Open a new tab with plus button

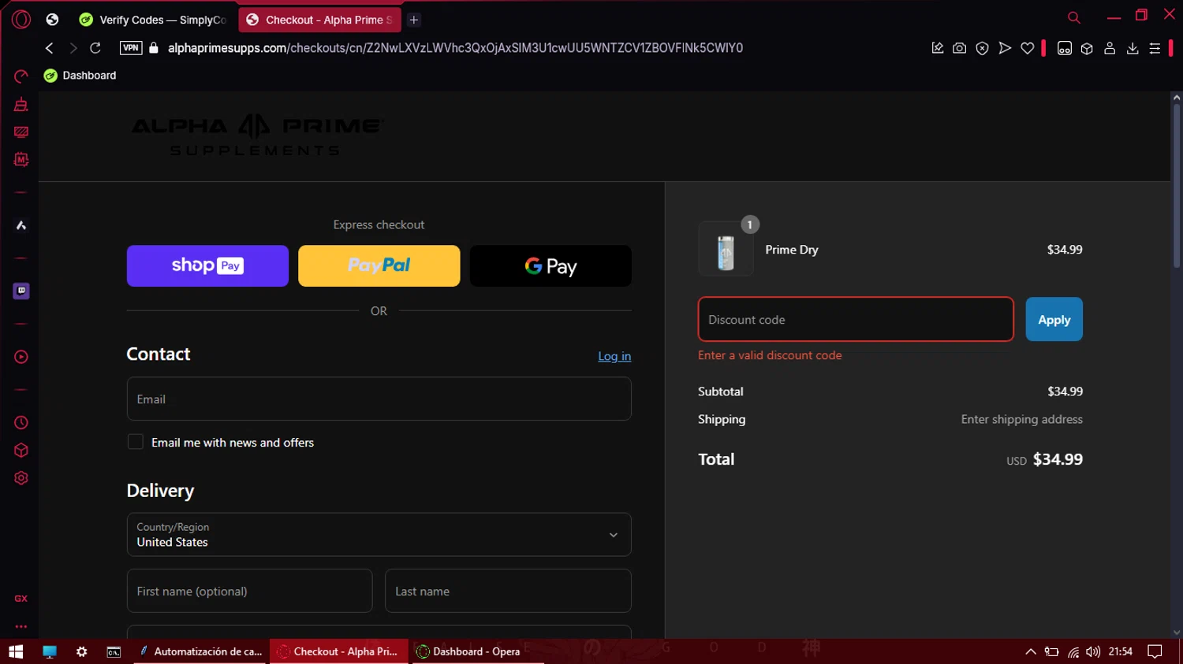click(414, 20)
